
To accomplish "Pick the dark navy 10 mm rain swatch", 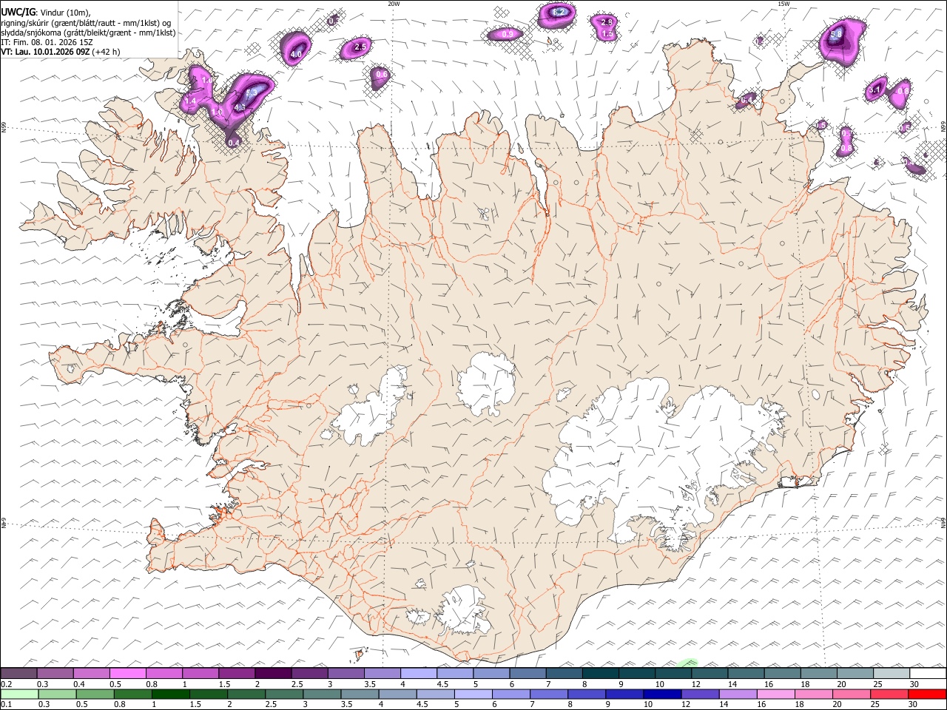I will coord(662,694).
